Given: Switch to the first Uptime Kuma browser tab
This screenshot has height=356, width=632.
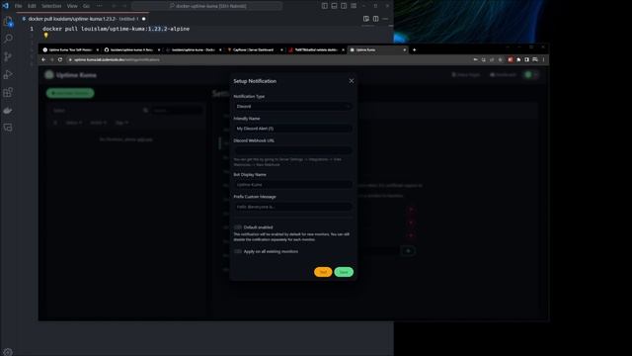Looking at the screenshot, I should [70, 50].
